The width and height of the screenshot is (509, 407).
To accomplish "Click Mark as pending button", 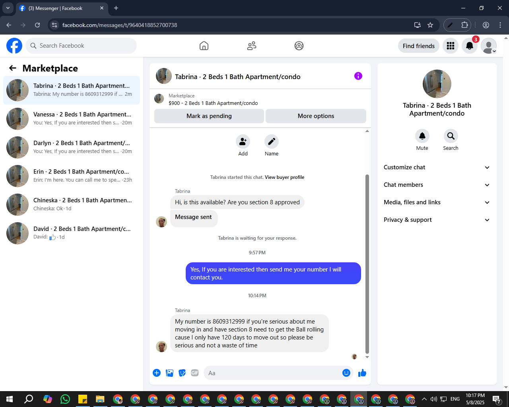I will coord(209,116).
